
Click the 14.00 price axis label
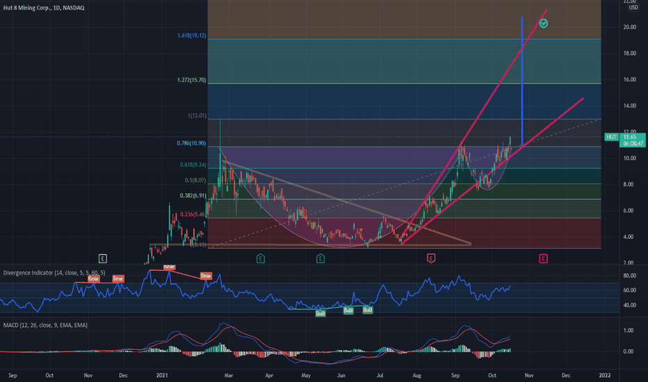(630, 106)
